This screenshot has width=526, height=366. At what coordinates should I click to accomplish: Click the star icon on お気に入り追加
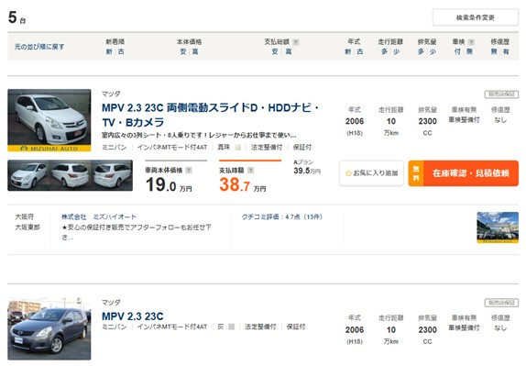[348, 173]
